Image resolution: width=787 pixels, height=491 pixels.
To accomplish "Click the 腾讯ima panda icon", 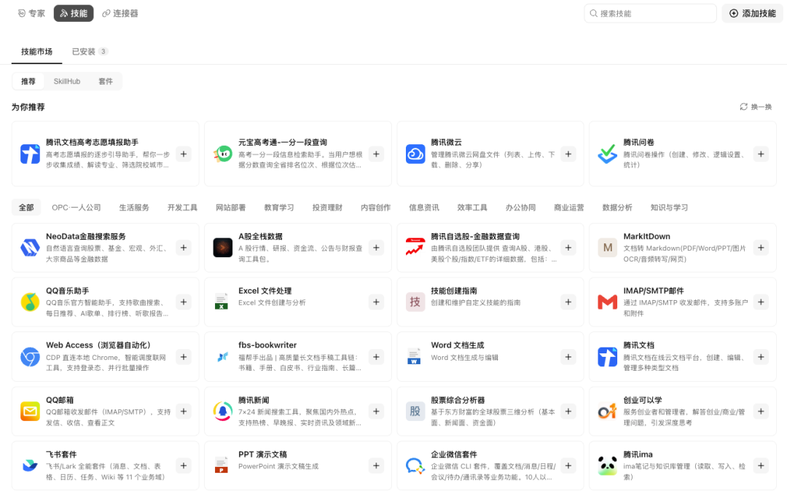I will 607,466.
